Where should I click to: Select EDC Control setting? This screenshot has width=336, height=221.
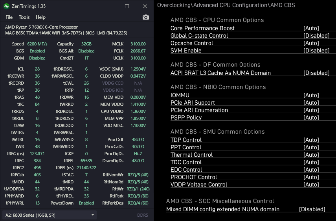pyautogui.click(x=253, y=170)
